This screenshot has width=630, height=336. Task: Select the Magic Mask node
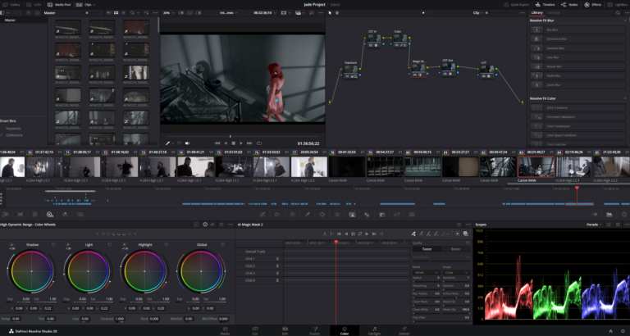[418, 70]
